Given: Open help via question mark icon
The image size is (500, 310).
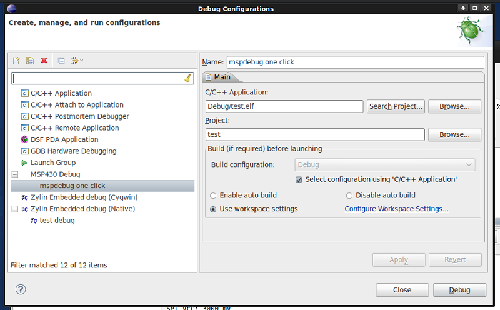Looking at the screenshot, I should click(21, 289).
